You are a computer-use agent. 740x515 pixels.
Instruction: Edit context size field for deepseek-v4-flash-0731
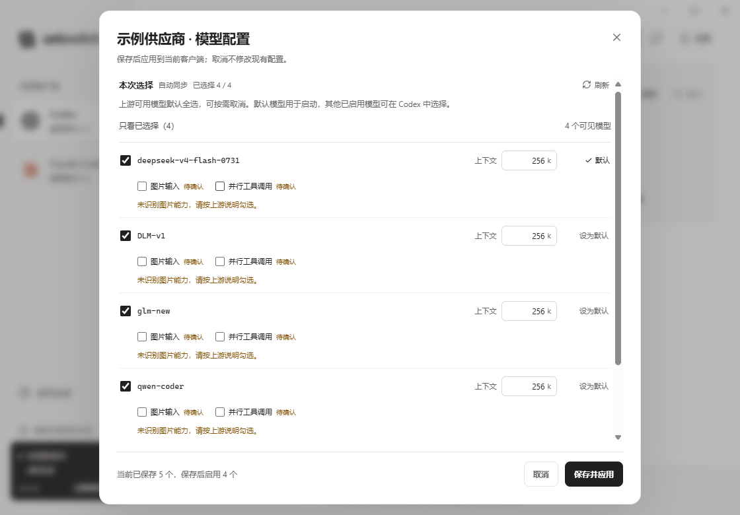pyautogui.click(x=529, y=160)
